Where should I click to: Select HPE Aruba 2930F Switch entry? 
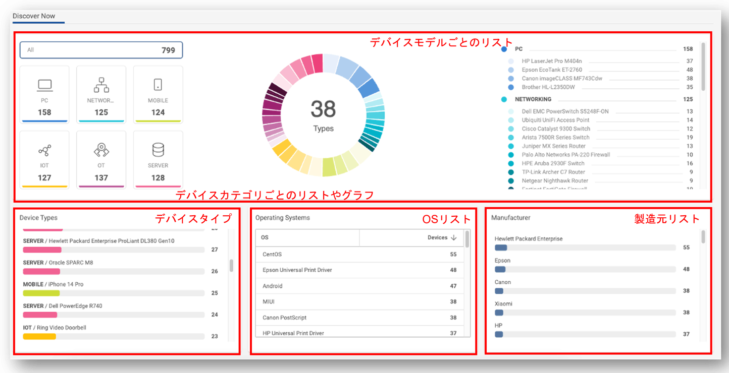click(x=600, y=163)
